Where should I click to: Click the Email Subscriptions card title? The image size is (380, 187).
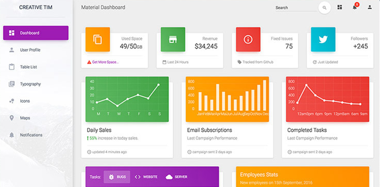(209, 130)
